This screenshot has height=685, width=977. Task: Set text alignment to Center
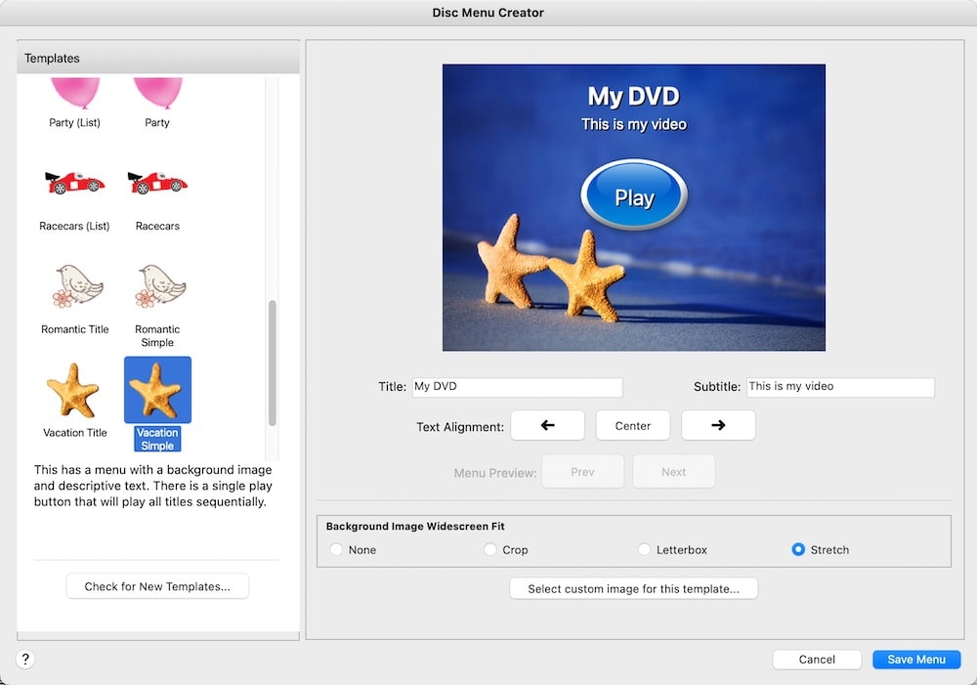(x=633, y=426)
